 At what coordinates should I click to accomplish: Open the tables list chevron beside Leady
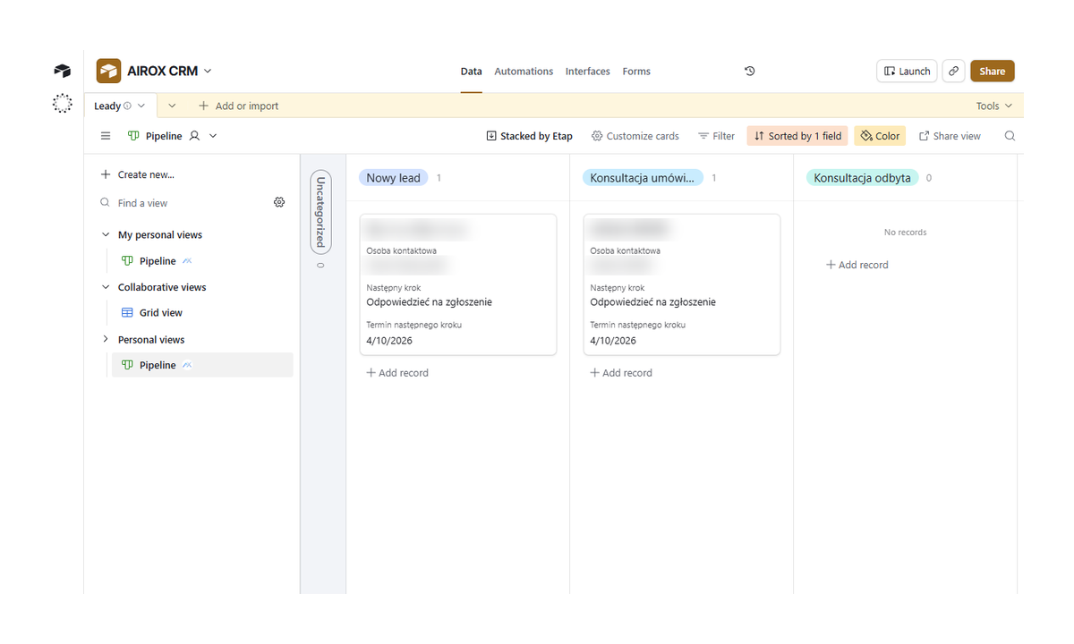pos(172,106)
